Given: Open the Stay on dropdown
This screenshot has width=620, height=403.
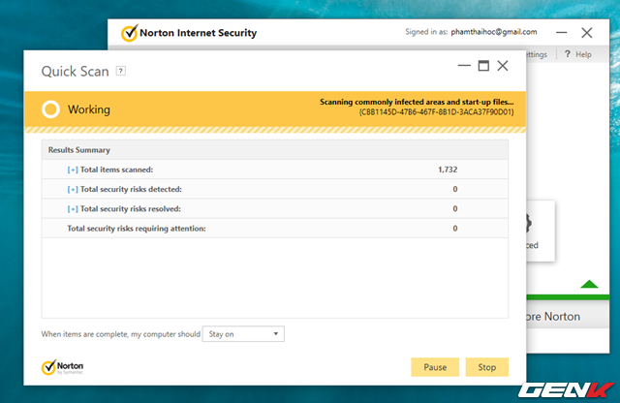Looking at the screenshot, I should (x=243, y=334).
